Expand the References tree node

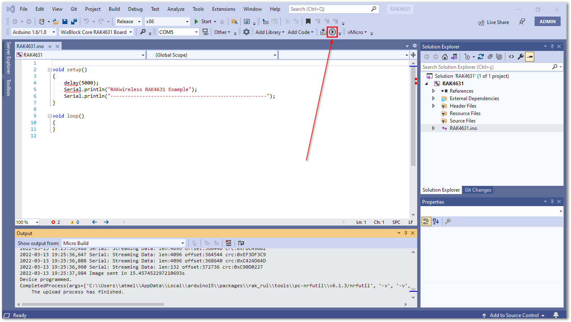(x=433, y=91)
